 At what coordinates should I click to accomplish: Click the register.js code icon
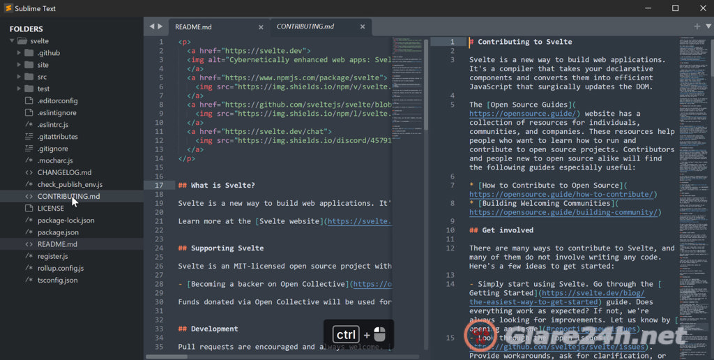point(29,256)
